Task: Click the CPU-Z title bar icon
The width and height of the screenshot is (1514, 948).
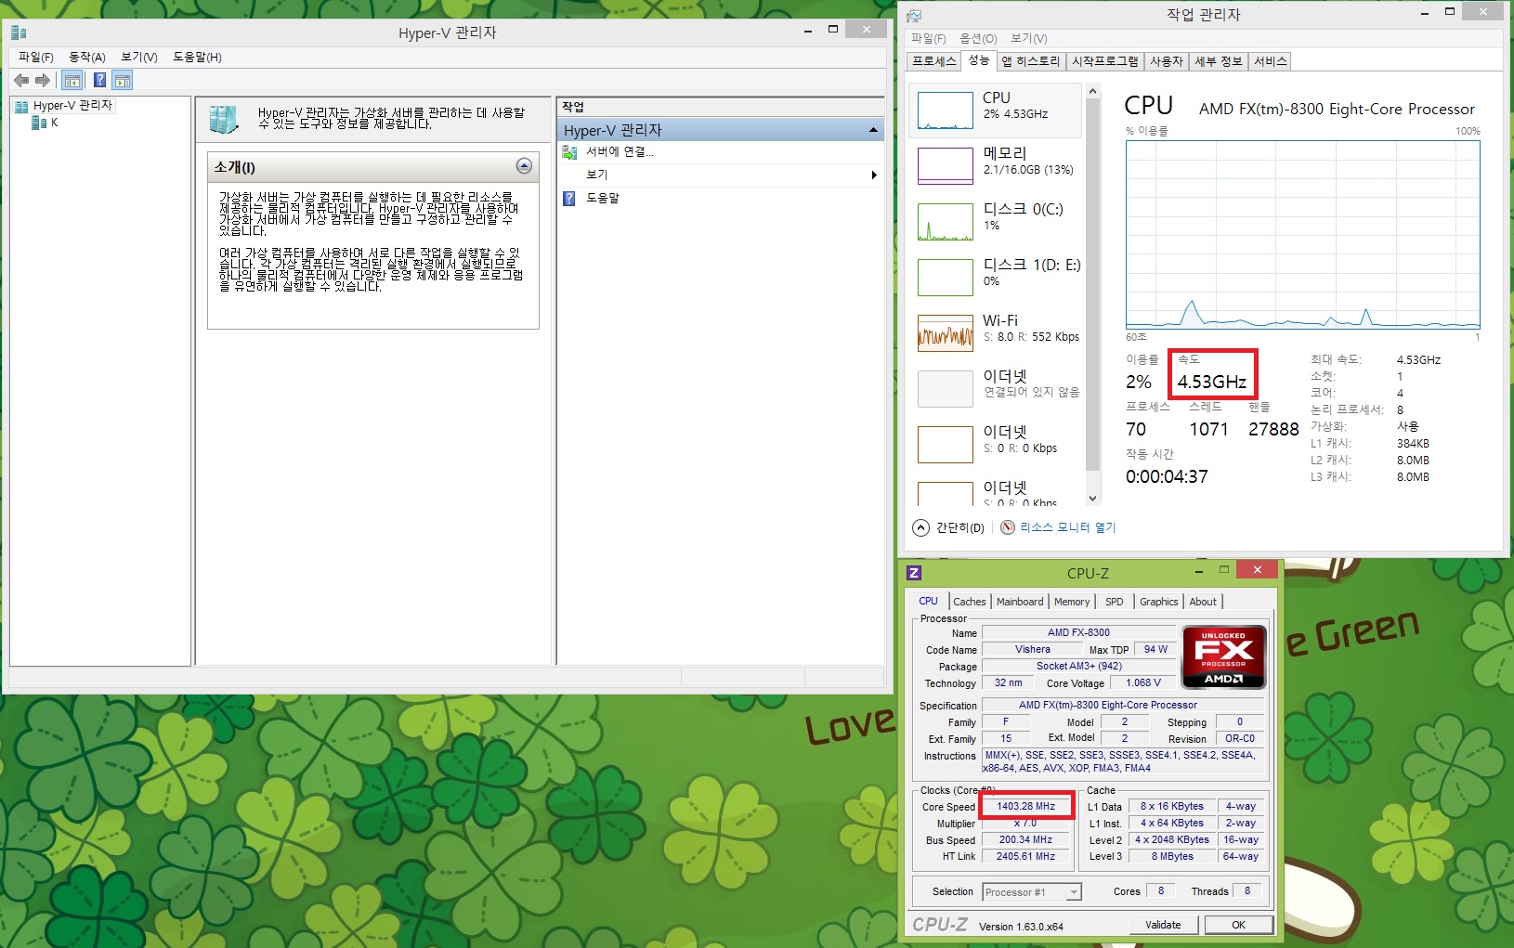Action: click(x=914, y=573)
